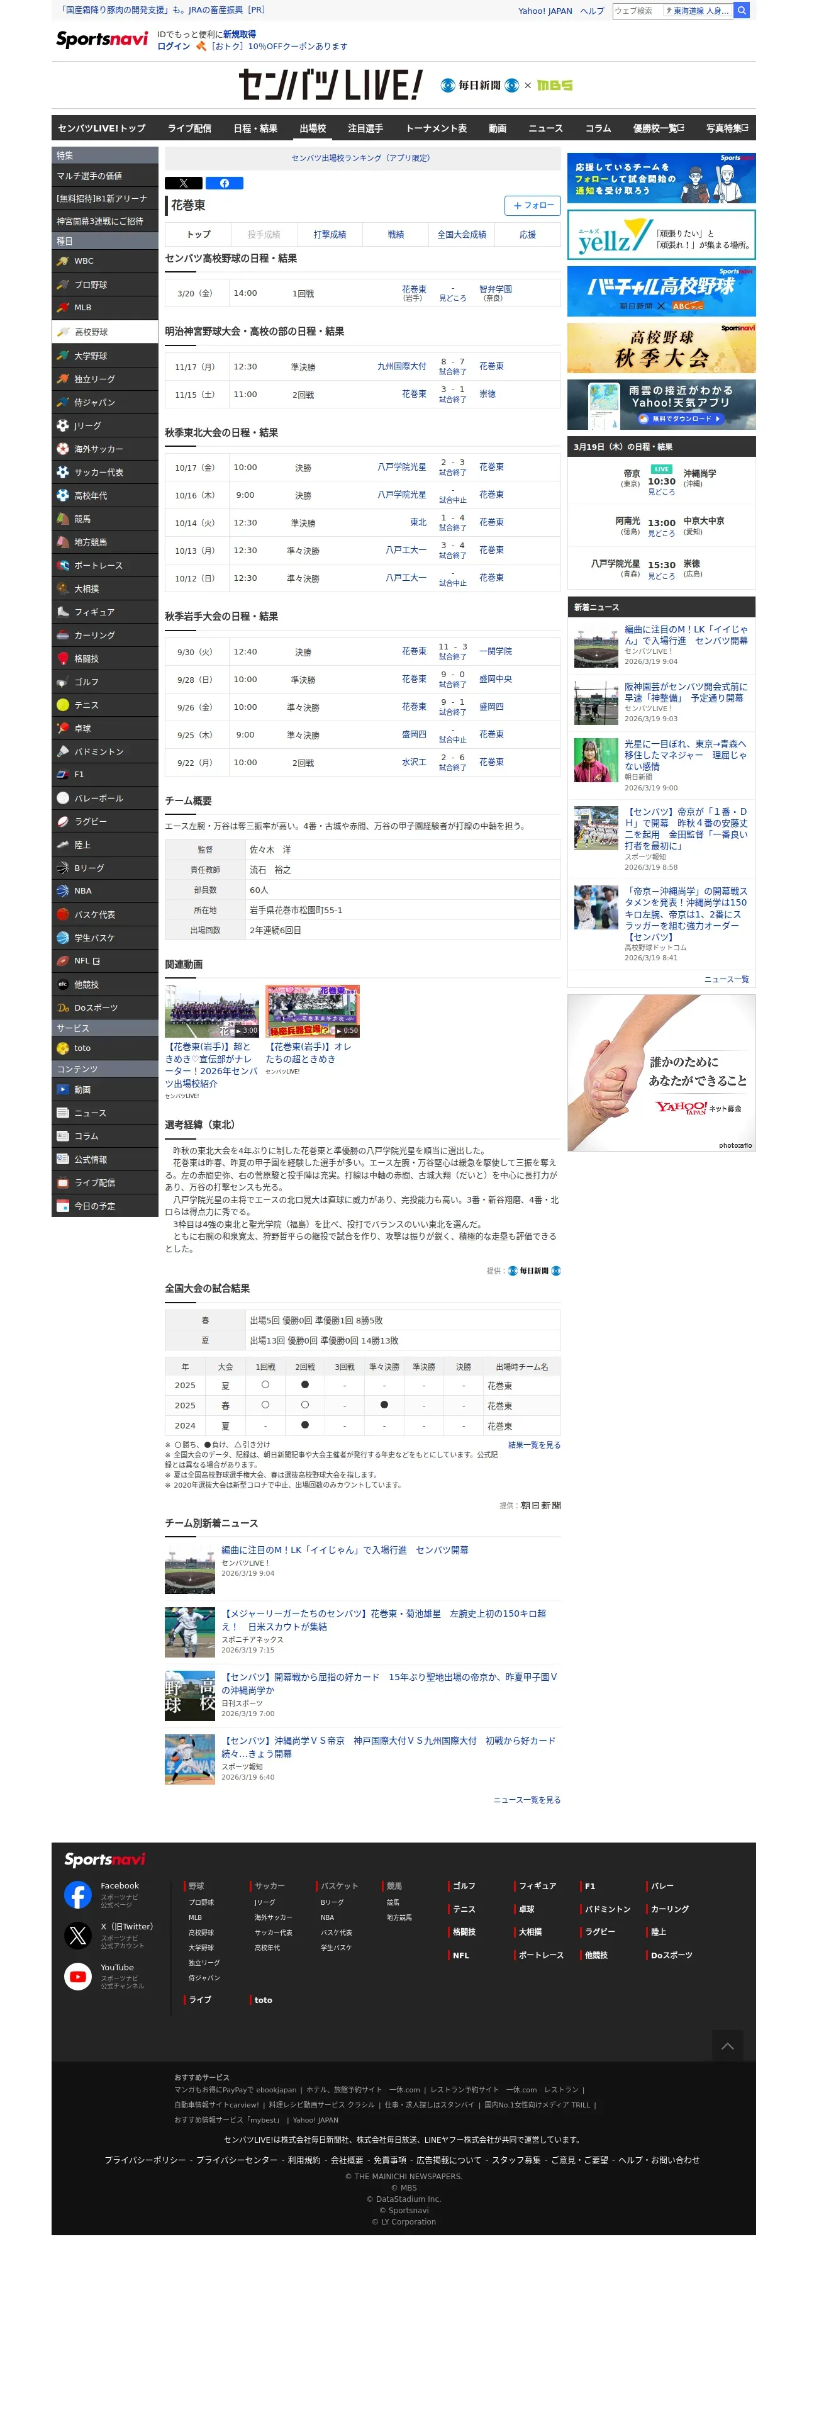Open the 日程・結果 nav menu
Viewport: 819px width, 2424px height.
(255, 128)
